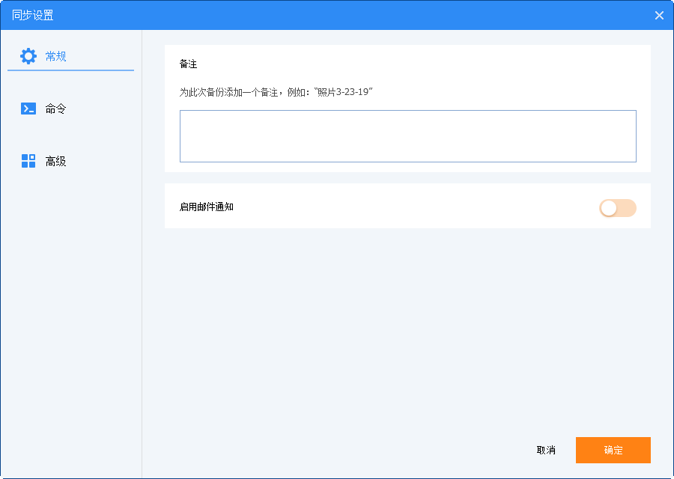Close the 同步设置 dialog with the X
The image size is (674, 479).
click(x=659, y=16)
